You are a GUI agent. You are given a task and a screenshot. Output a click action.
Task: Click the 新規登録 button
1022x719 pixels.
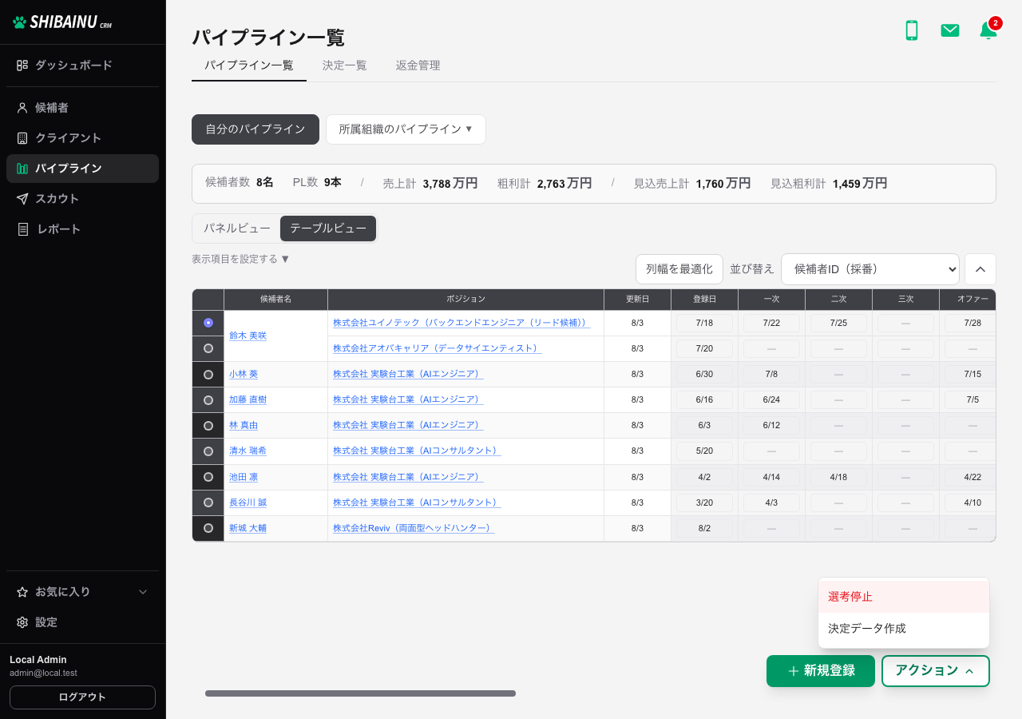pos(821,671)
